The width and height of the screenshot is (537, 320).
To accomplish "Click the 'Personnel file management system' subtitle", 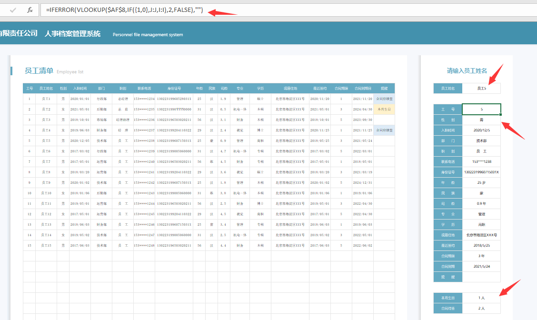I will tap(148, 35).
